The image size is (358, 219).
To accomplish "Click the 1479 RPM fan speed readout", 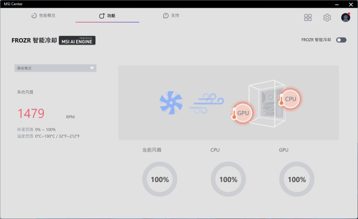I will [46, 113].
